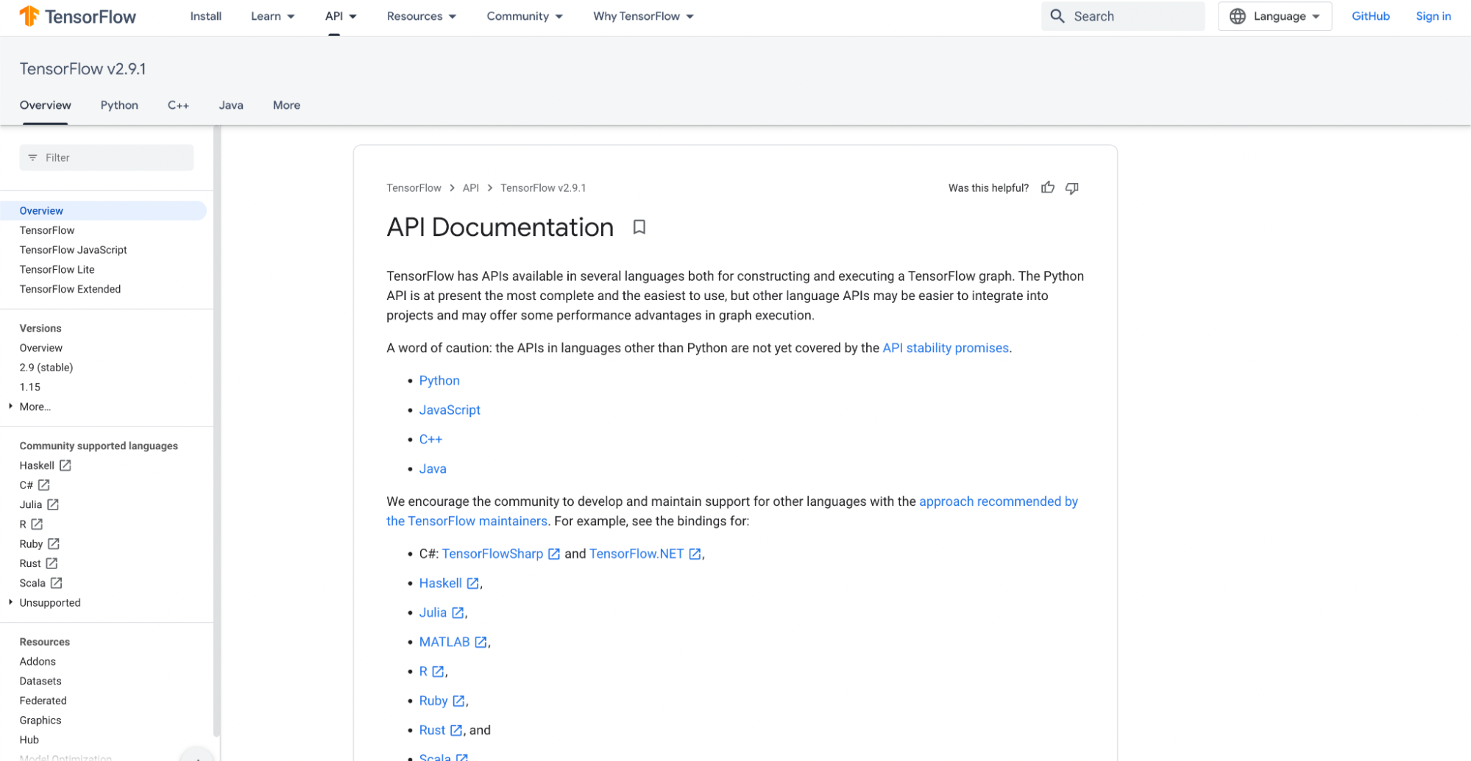Expand More under Versions
Image resolution: width=1471 pixels, height=761 pixels.
pyautogui.click(x=34, y=407)
